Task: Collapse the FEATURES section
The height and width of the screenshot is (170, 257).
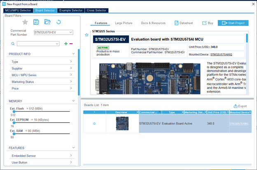Action: click(x=73, y=148)
